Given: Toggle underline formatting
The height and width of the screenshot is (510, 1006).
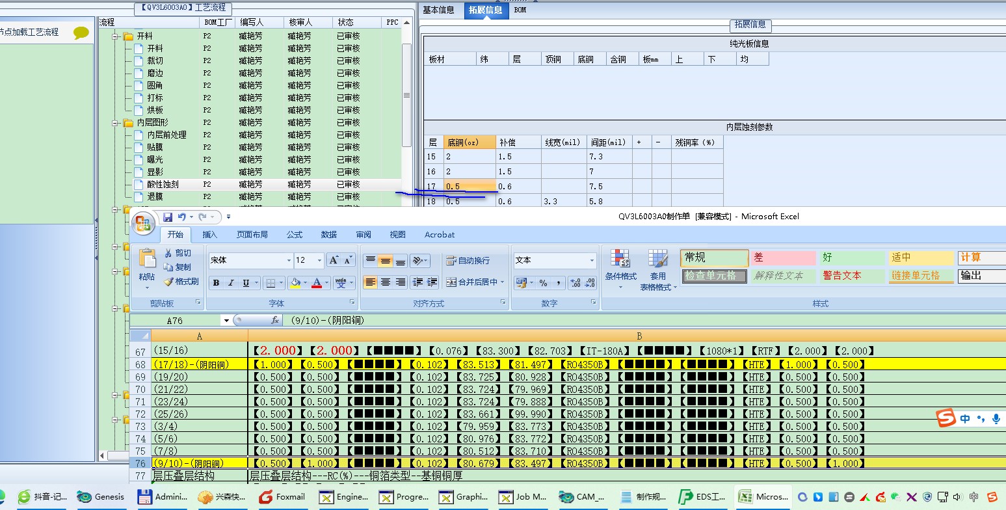Looking at the screenshot, I should (245, 283).
